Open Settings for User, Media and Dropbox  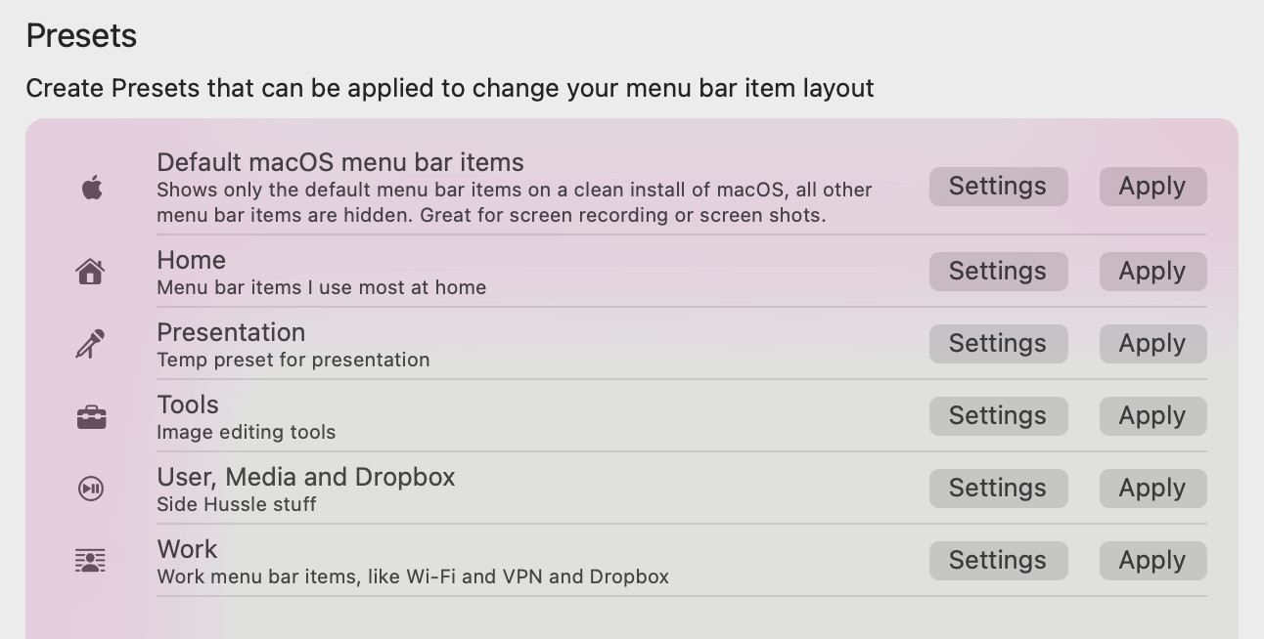coord(998,489)
